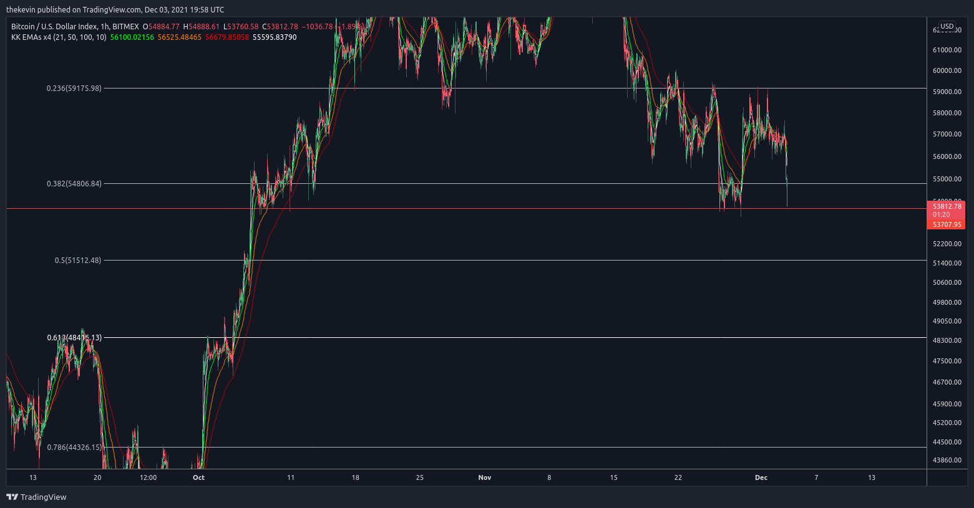Click the 48300.00 price axis label

tap(947, 340)
